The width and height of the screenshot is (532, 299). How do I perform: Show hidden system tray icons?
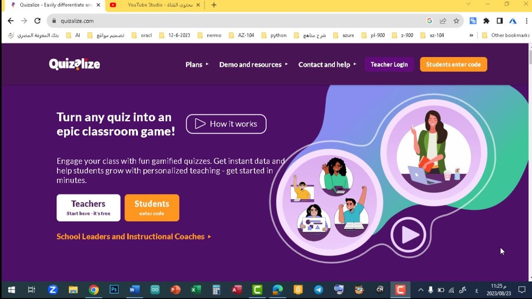420,290
